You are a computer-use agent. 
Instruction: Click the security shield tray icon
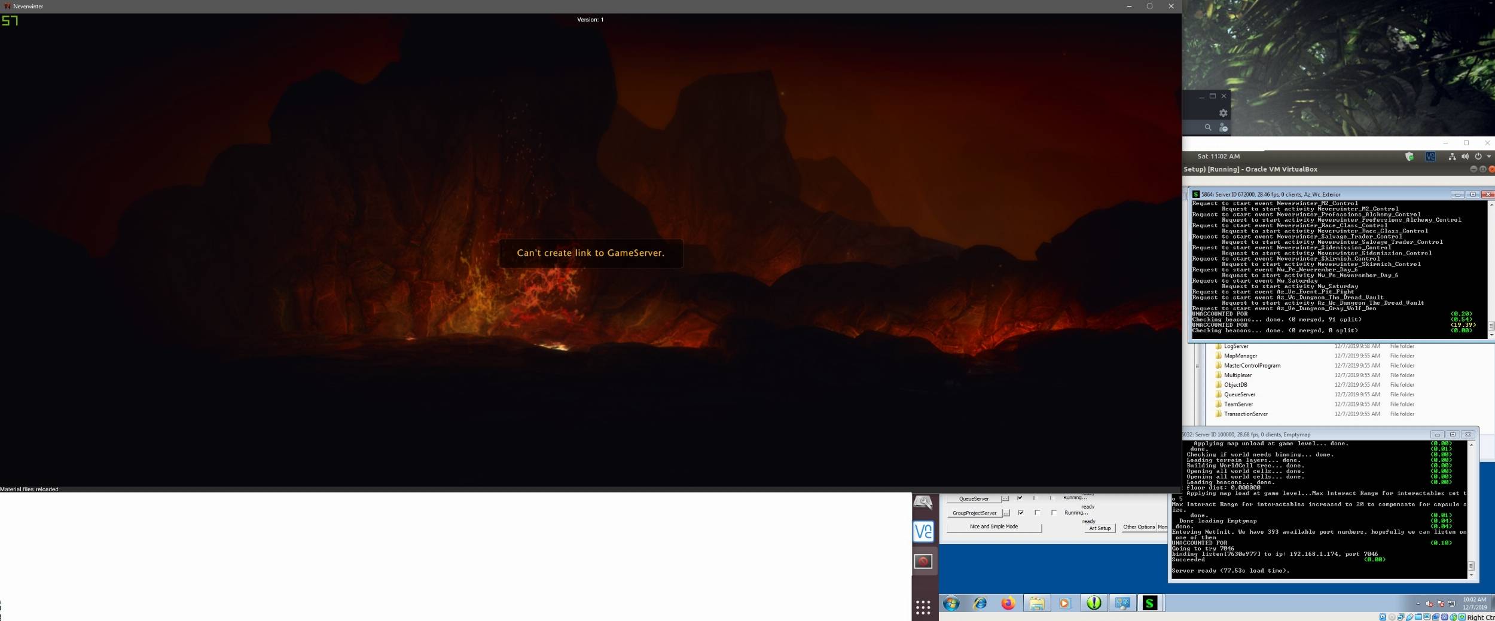(x=1409, y=157)
